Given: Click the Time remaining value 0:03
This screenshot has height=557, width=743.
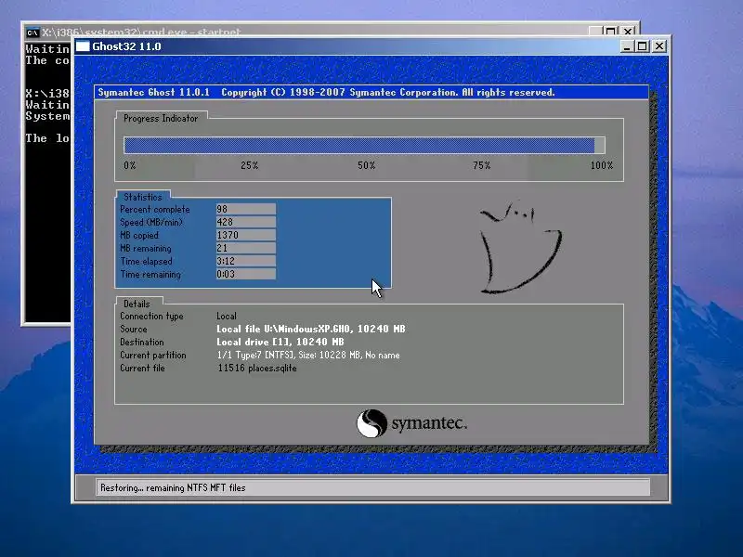Looking at the screenshot, I should tap(245, 274).
